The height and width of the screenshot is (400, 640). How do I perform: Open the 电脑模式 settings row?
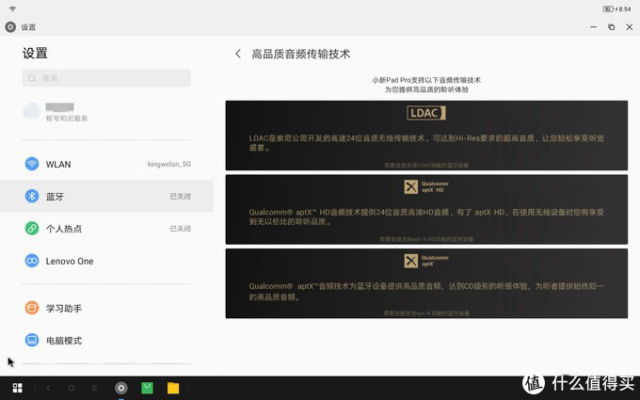[x=106, y=340]
